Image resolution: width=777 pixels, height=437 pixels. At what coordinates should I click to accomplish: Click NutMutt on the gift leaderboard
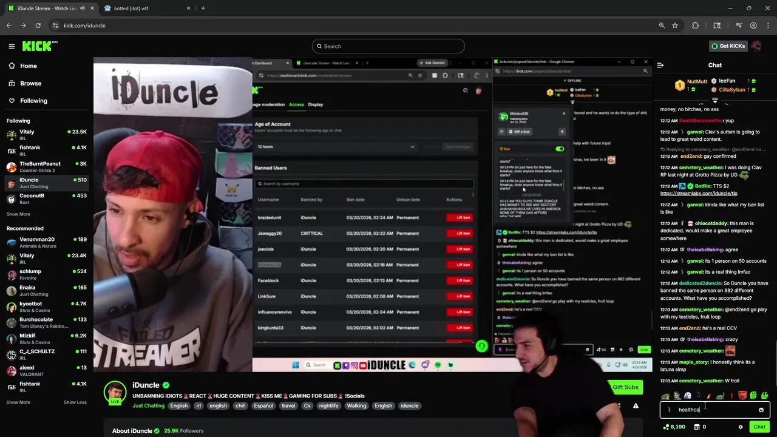(x=697, y=81)
